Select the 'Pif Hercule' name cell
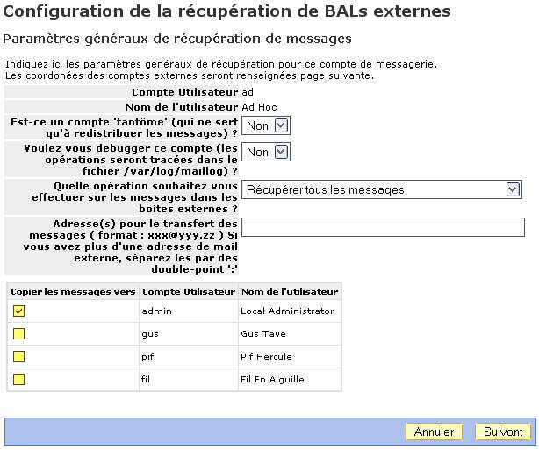539x450 pixels. click(x=290, y=356)
